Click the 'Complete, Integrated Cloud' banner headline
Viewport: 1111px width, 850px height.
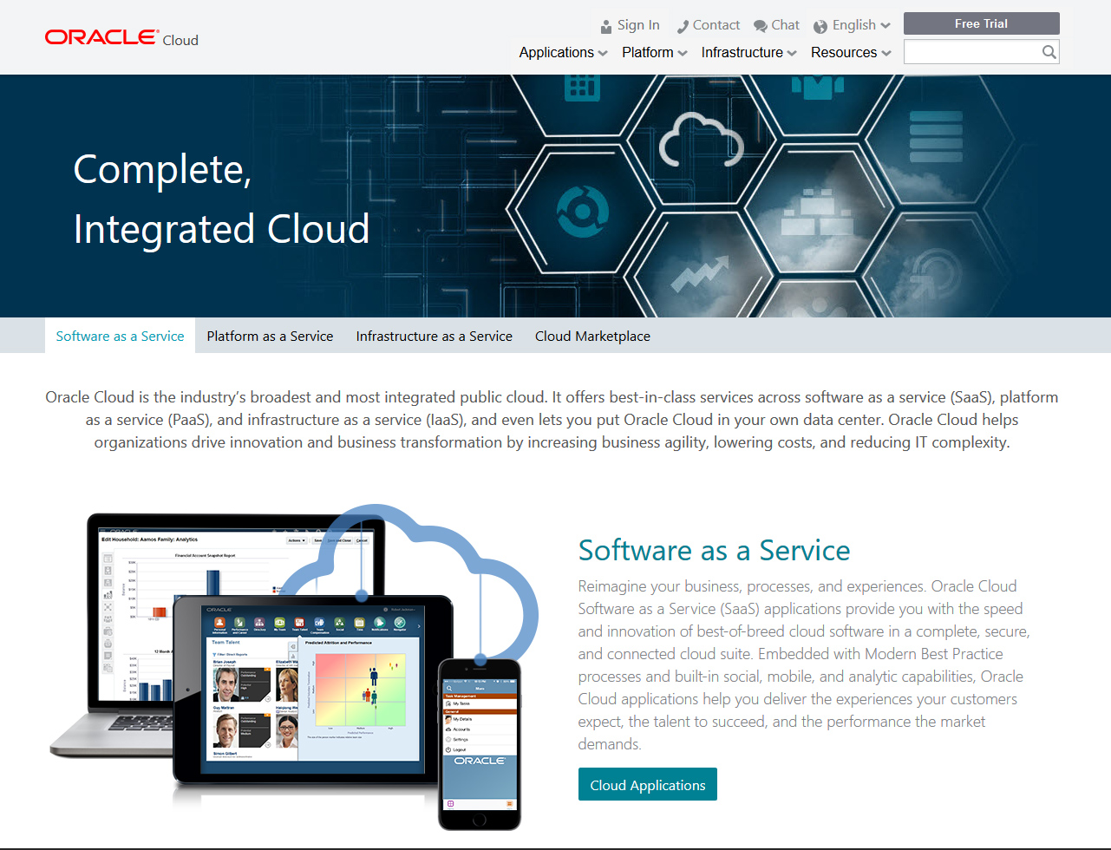point(222,198)
